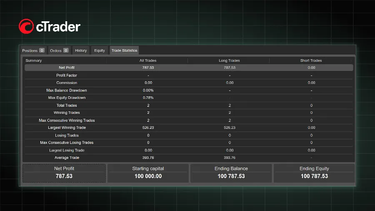Image resolution: width=375 pixels, height=211 pixels.
Task: Click the 0.00% balance drawdown value
Action: pos(148,90)
